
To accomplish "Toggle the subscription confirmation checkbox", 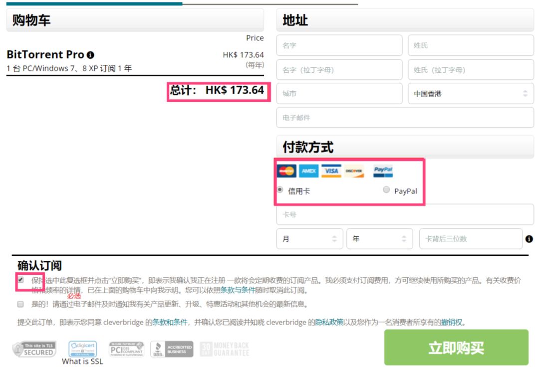I will 20,280.
